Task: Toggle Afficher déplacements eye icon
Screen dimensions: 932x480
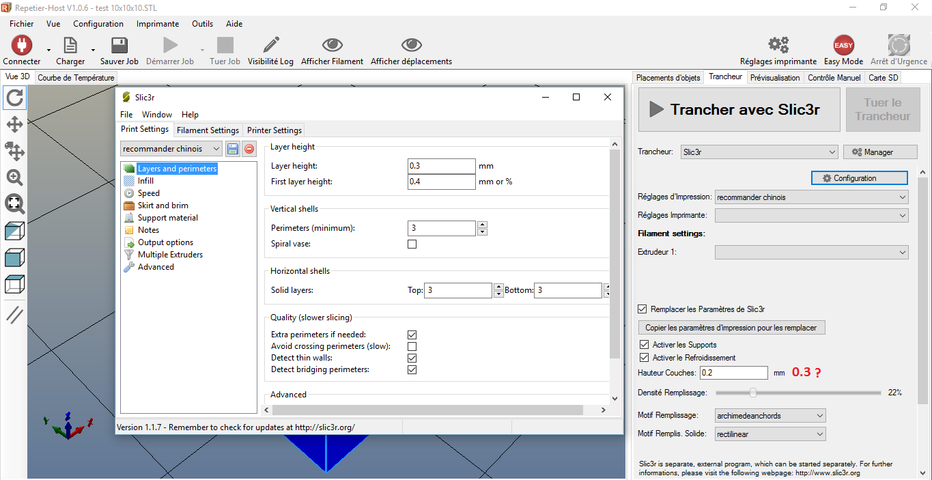Action: (412, 45)
